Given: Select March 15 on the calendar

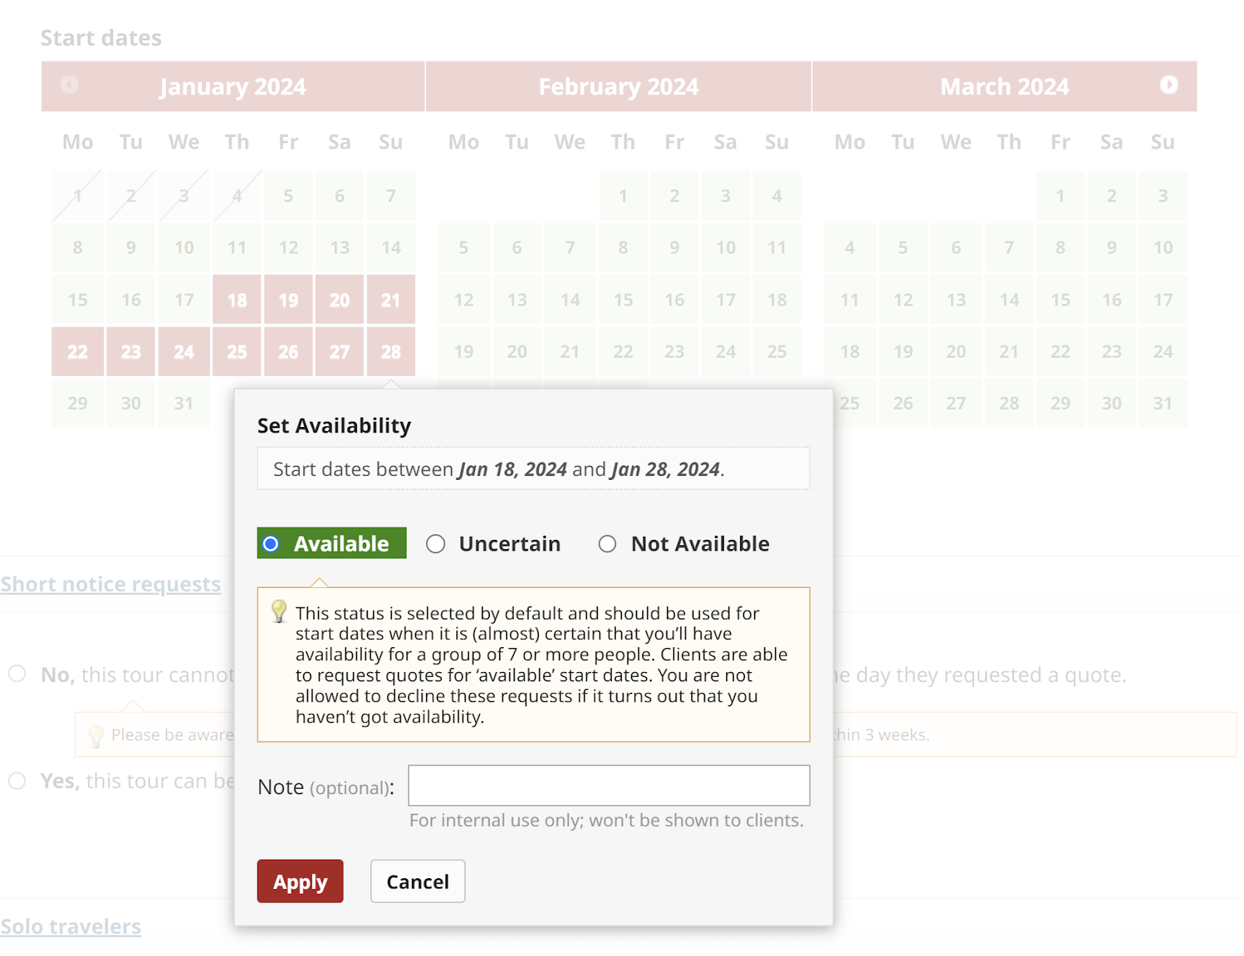Looking at the screenshot, I should [x=1060, y=299].
